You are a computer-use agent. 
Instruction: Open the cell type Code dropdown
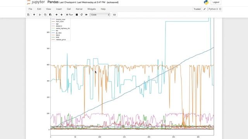(100, 15)
